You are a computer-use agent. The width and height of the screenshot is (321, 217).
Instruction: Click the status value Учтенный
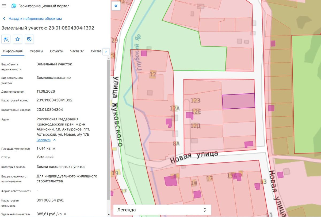45,157
